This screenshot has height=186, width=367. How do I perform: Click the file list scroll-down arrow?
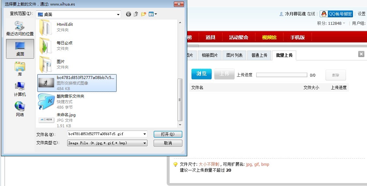point(180,125)
